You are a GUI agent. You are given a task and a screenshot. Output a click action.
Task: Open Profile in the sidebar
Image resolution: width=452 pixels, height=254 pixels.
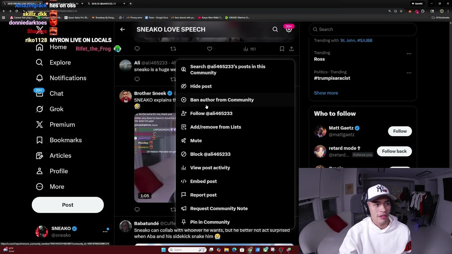tap(52, 171)
